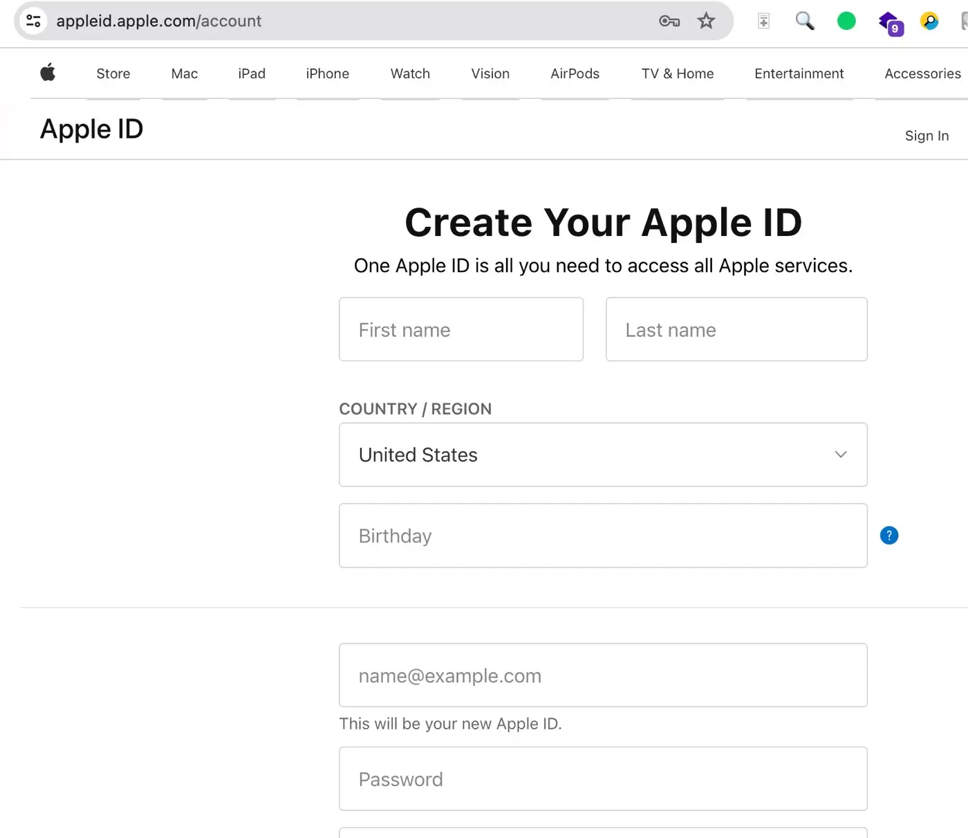The image size is (968, 838).
Task: Focus the Last name field
Action: [736, 329]
